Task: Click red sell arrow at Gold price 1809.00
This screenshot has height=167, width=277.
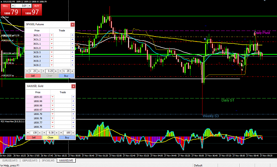Action: point(52,97)
